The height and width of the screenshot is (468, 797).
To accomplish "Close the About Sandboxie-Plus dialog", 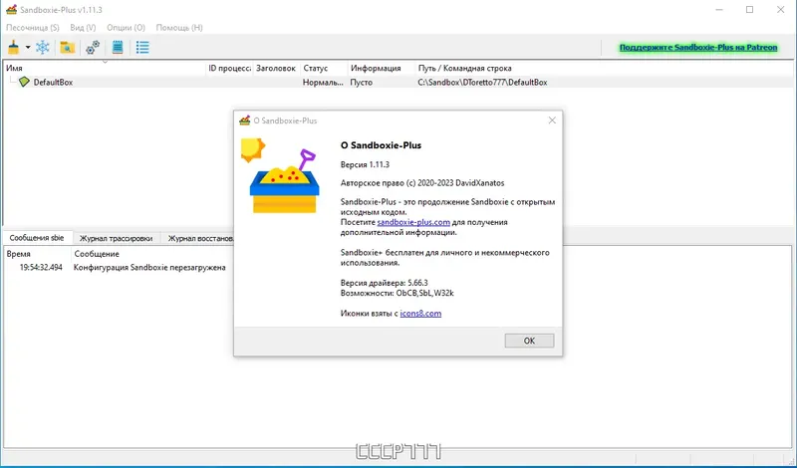I will click(x=552, y=120).
